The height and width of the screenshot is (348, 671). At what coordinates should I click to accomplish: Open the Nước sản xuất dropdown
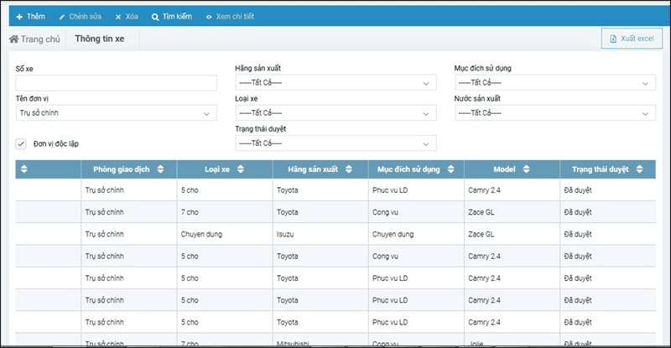pos(555,113)
